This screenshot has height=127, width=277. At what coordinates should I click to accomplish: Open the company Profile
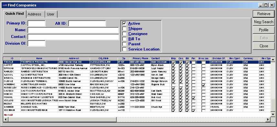pyautogui.click(x=263, y=30)
